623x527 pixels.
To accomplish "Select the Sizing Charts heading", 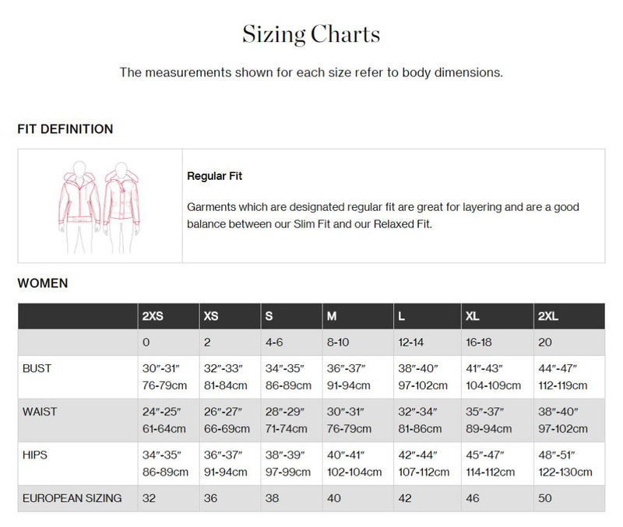I will (311, 34).
